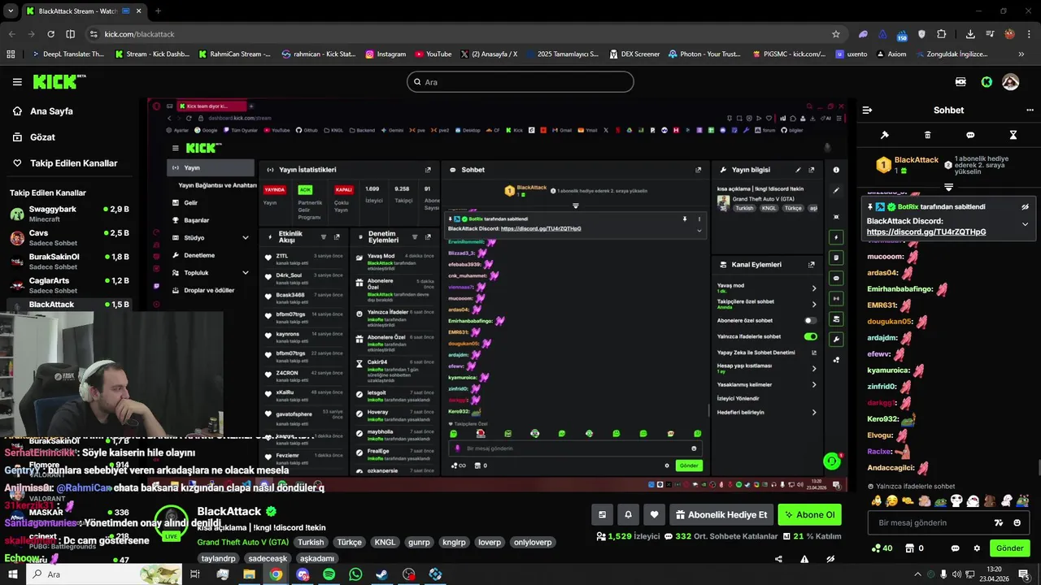
Task: Collapse the Sohbet chat panel
Action: 867,110
